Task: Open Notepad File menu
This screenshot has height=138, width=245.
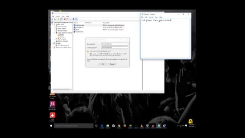Action: [142, 17]
